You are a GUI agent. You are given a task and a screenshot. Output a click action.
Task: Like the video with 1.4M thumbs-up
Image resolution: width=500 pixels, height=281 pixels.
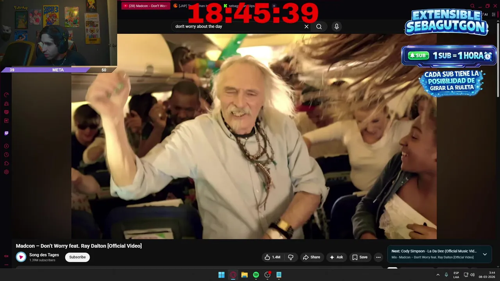pyautogui.click(x=273, y=257)
